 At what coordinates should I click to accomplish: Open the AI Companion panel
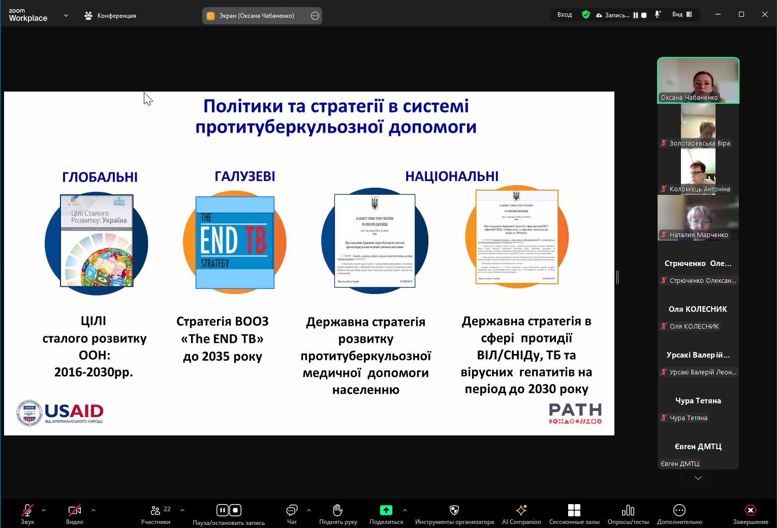coord(521,511)
